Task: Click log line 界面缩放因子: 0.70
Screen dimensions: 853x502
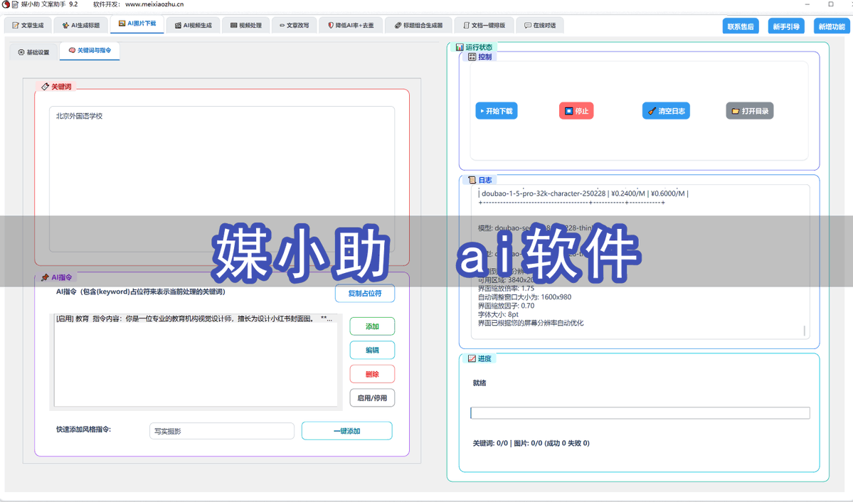Action: pos(506,306)
